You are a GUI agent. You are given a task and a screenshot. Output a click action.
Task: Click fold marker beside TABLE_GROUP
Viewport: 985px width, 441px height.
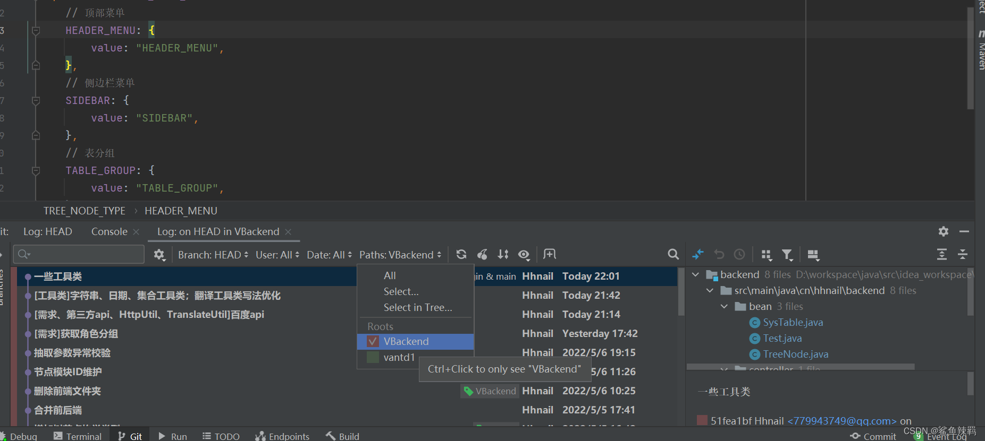coord(36,170)
